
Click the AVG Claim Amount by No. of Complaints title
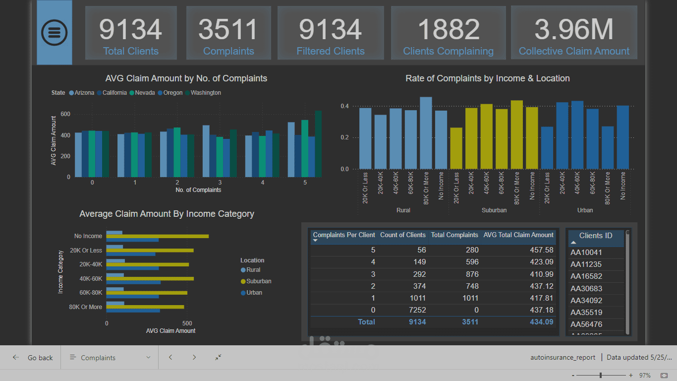click(x=186, y=78)
